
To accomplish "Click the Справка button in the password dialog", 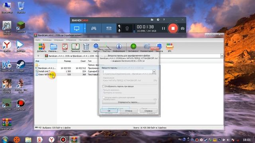I will [x=148, y=111].
